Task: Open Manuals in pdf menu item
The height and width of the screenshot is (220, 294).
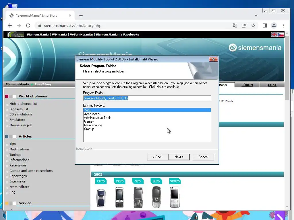Action: pyautogui.click(x=21, y=125)
